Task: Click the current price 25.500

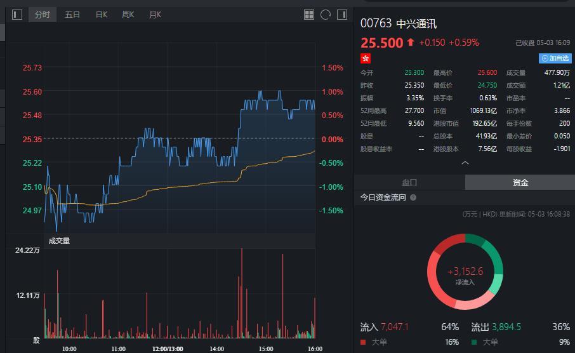Action: [x=381, y=43]
